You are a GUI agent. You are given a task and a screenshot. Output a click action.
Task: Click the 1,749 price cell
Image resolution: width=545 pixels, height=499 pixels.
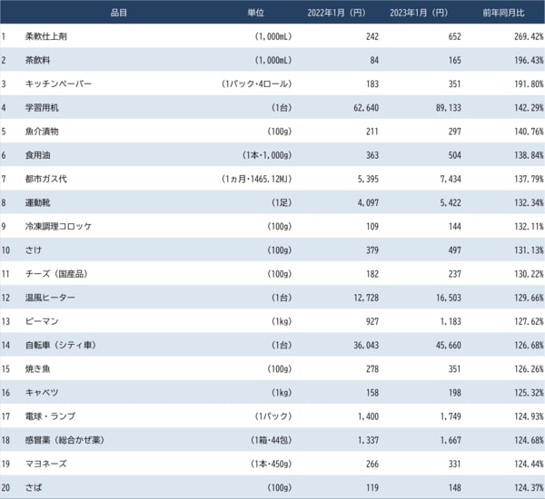(451, 416)
